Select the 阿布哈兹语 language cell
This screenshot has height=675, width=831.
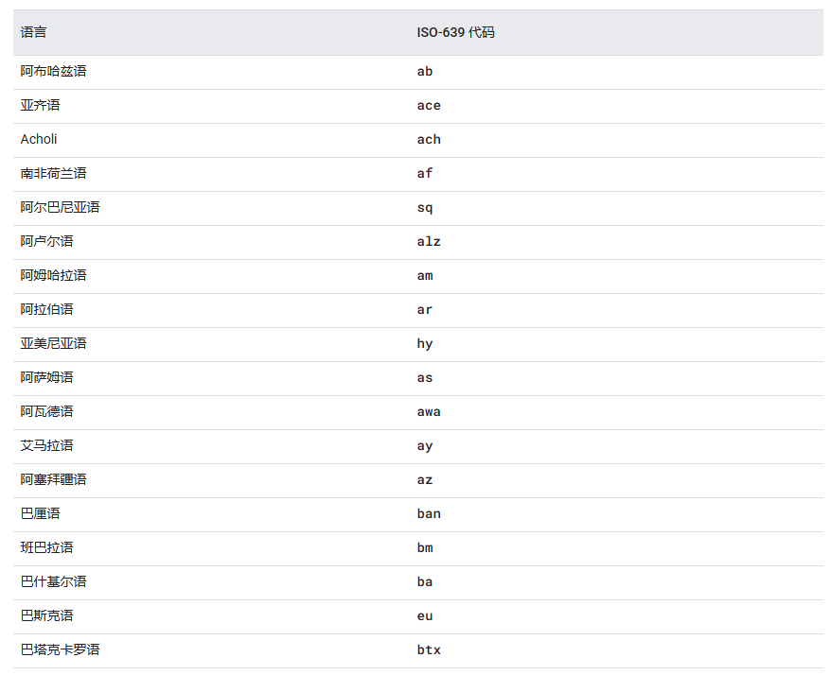tap(53, 71)
